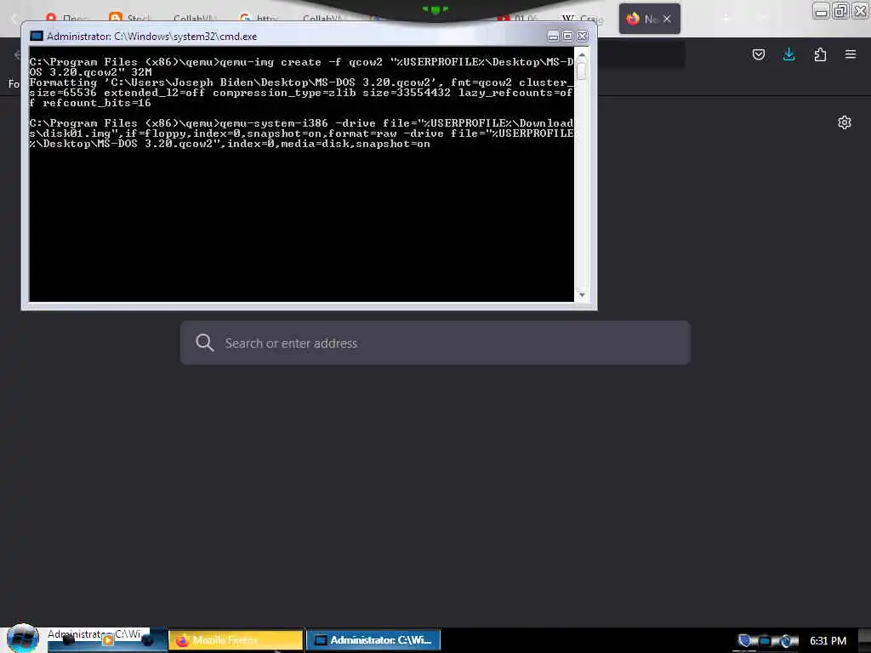Click the cmd window scrollbar thumb

tap(582, 71)
